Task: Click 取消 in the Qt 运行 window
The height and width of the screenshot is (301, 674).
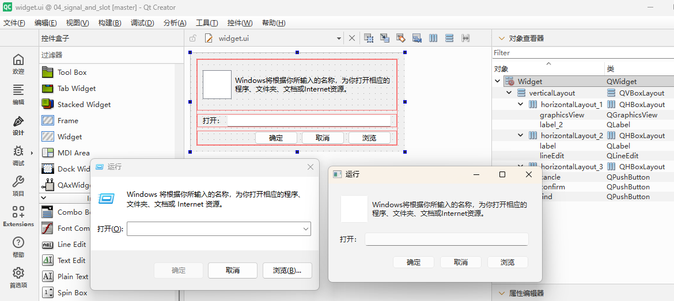Action: pyautogui.click(x=460, y=262)
